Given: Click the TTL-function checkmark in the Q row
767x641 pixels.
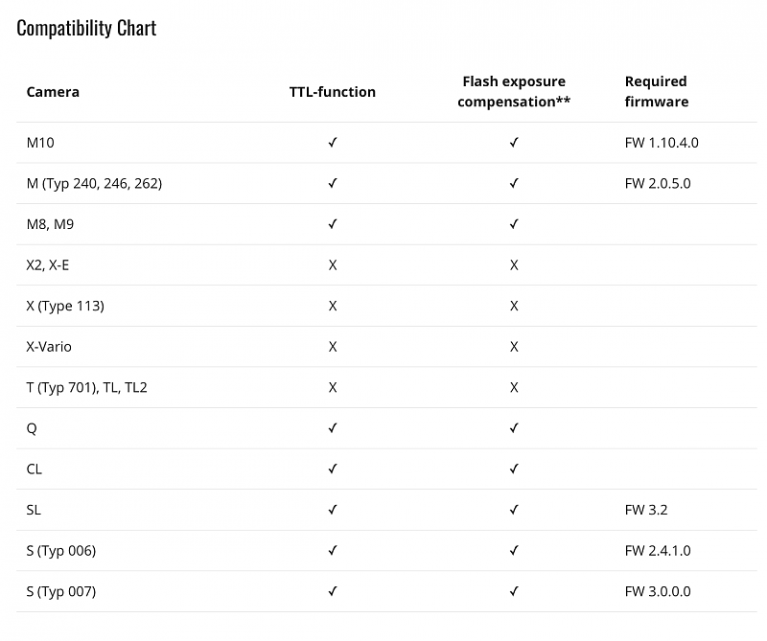Looking at the screenshot, I should coord(333,428).
